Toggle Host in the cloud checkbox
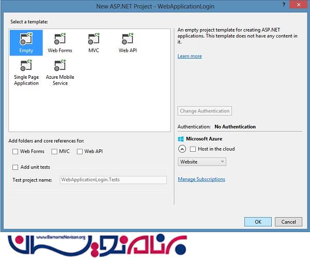Screen dimensions: 310x258 (x=193, y=149)
